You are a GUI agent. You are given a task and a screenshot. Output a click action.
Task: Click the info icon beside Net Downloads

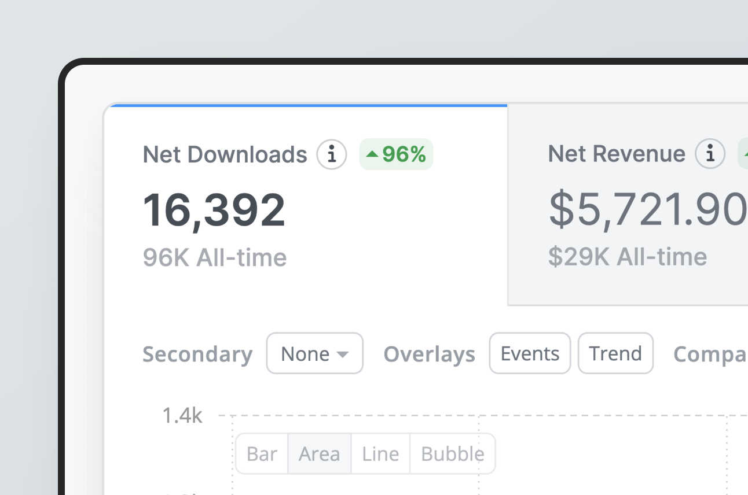click(x=332, y=154)
